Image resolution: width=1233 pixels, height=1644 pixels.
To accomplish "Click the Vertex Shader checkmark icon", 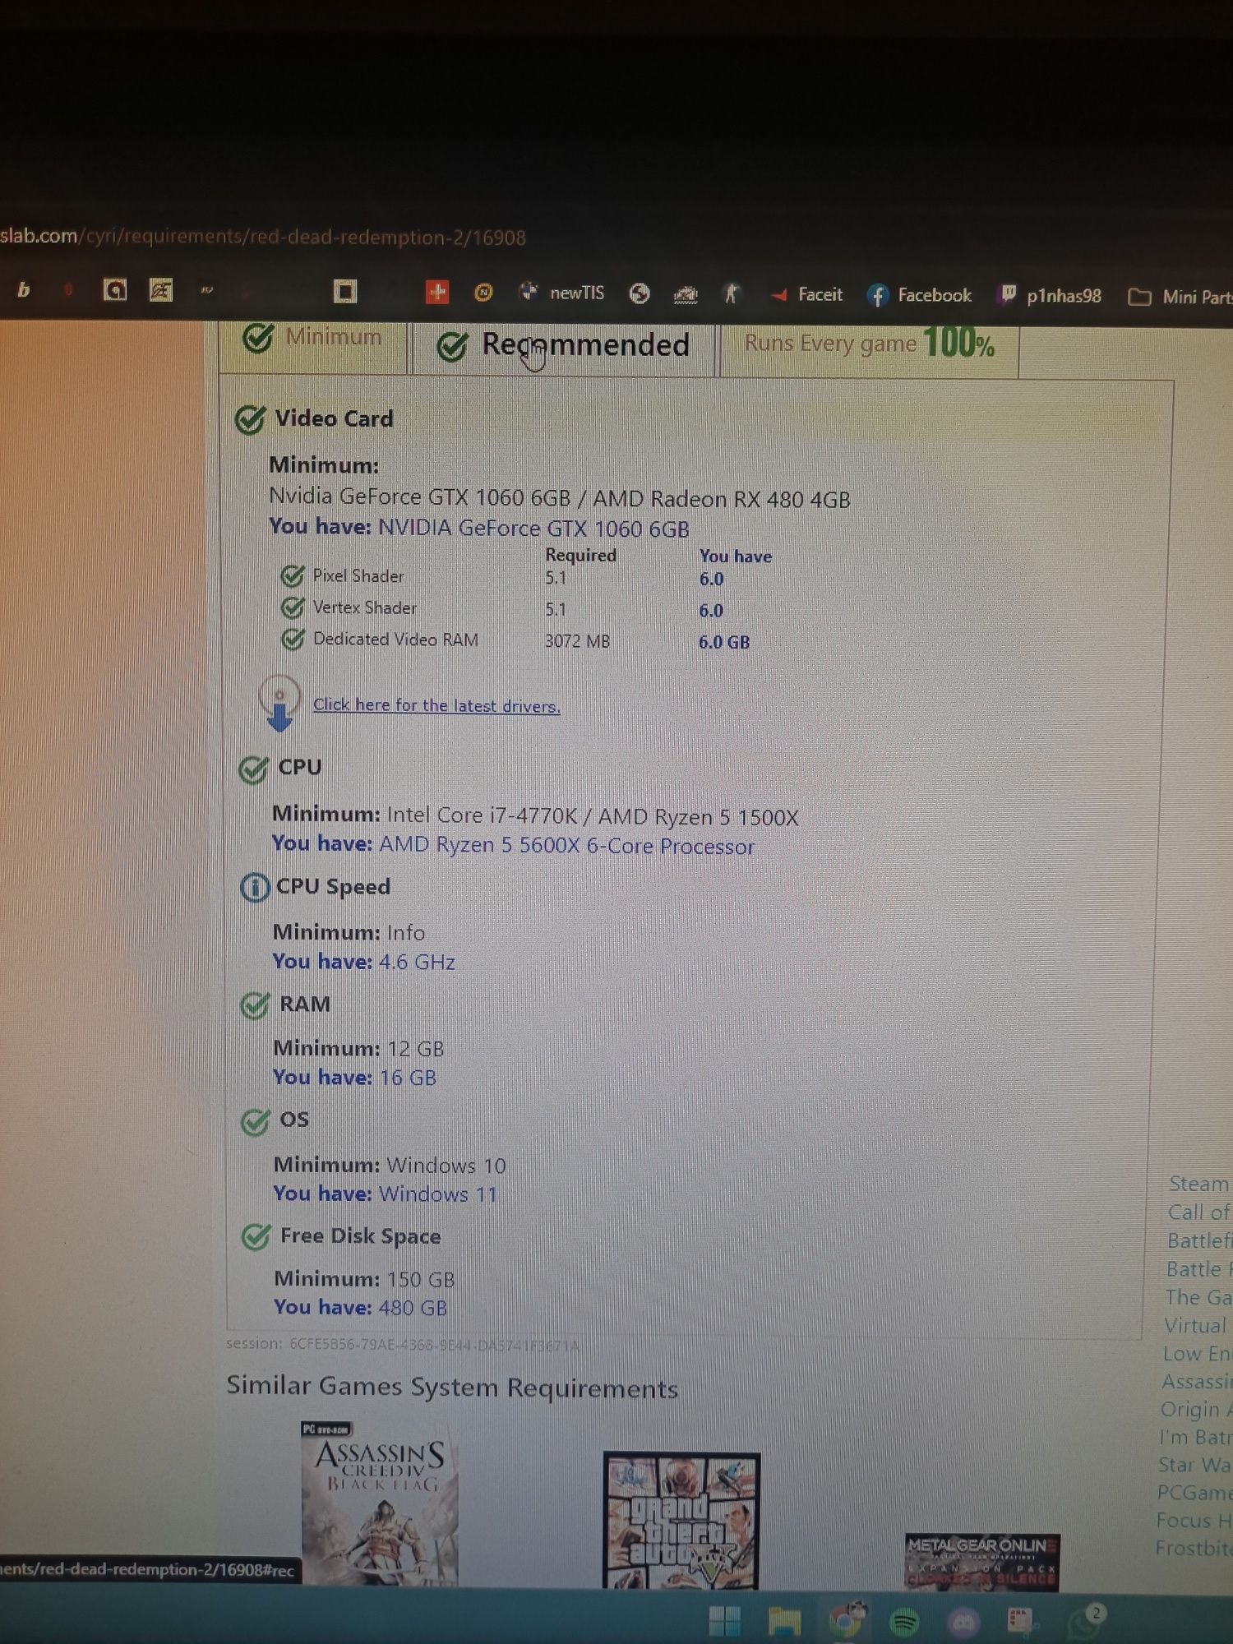I will pos(293,607).
